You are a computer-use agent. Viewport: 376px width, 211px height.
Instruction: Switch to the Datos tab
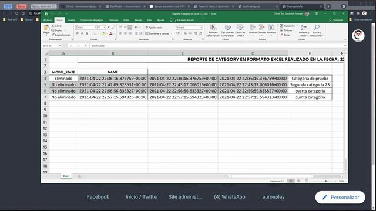point(126,20)
